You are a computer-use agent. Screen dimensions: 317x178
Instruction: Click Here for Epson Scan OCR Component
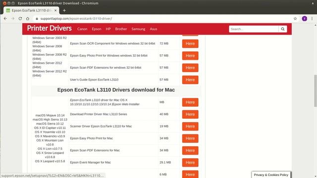click(x=190, y=44)
